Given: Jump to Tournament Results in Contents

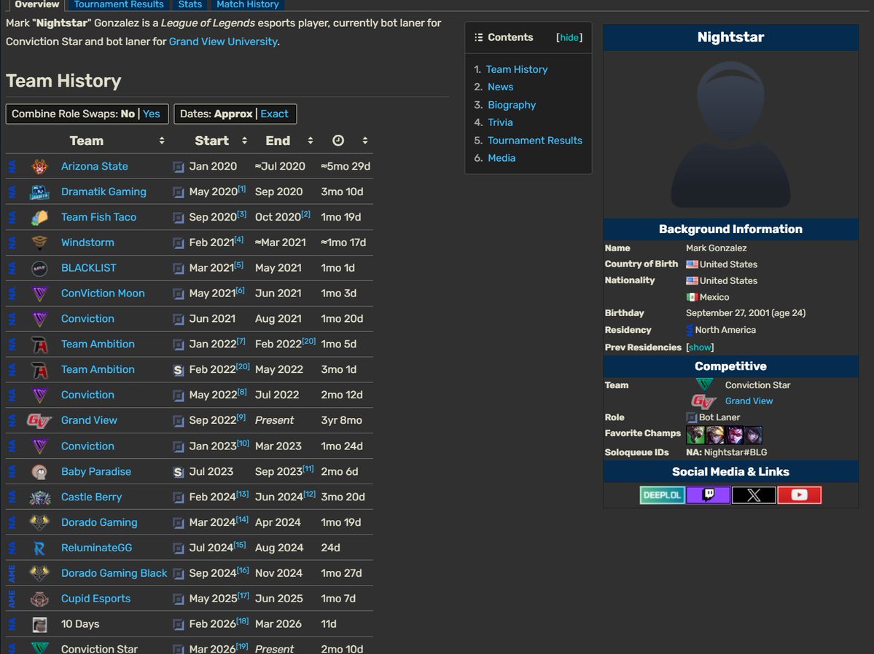Looking at the screenshot, I should pyautogui.click(x=534, y=141).
